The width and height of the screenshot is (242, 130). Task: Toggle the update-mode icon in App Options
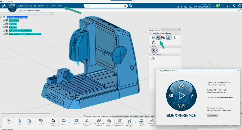(168, 37)
